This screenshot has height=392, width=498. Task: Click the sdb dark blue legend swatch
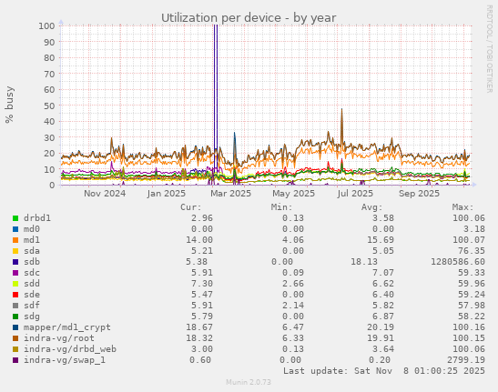[15, 262]
